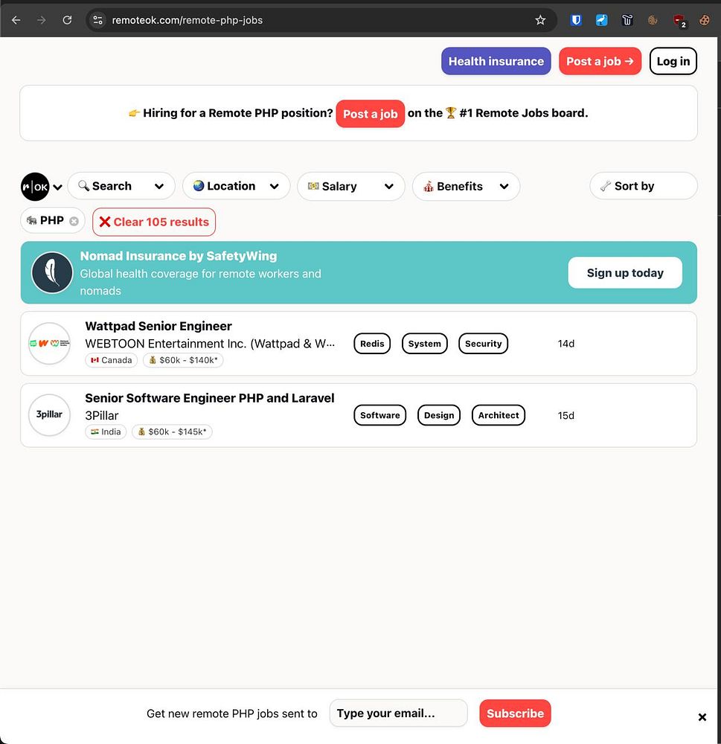Click the SafetyWing feather logo
Screen dimensions: 721x744
(x=52, y=272)
